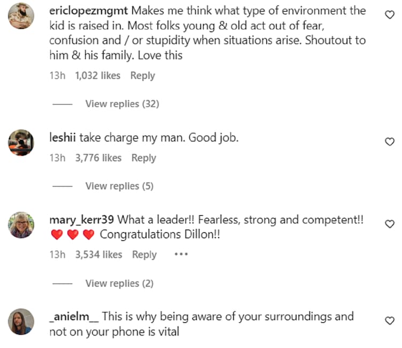Screen dimensions: 402x348
Task: Like the leshii comment with heart icon
Action: pos(390,141)
